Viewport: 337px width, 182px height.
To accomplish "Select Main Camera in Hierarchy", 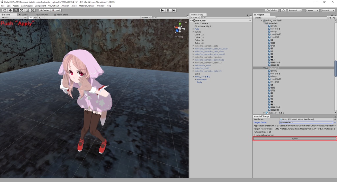I will [201, 23].
